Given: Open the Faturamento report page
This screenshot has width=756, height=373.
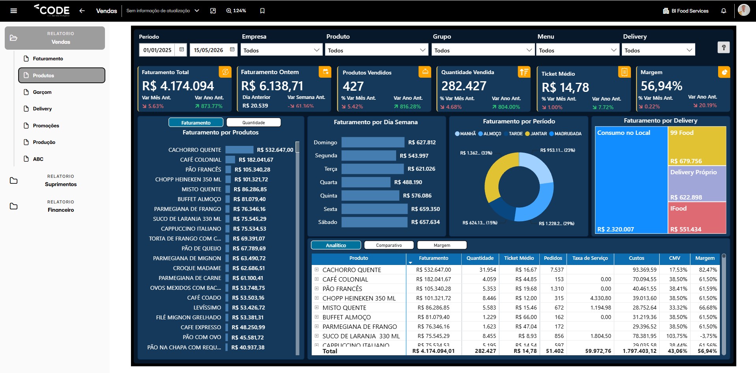Looking at the screenshot, I should 61,59.
